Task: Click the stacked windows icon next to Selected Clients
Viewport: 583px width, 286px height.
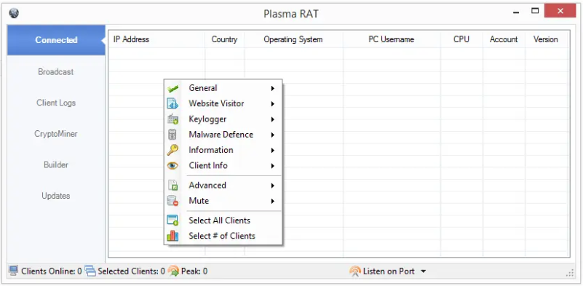Action: 90,271
